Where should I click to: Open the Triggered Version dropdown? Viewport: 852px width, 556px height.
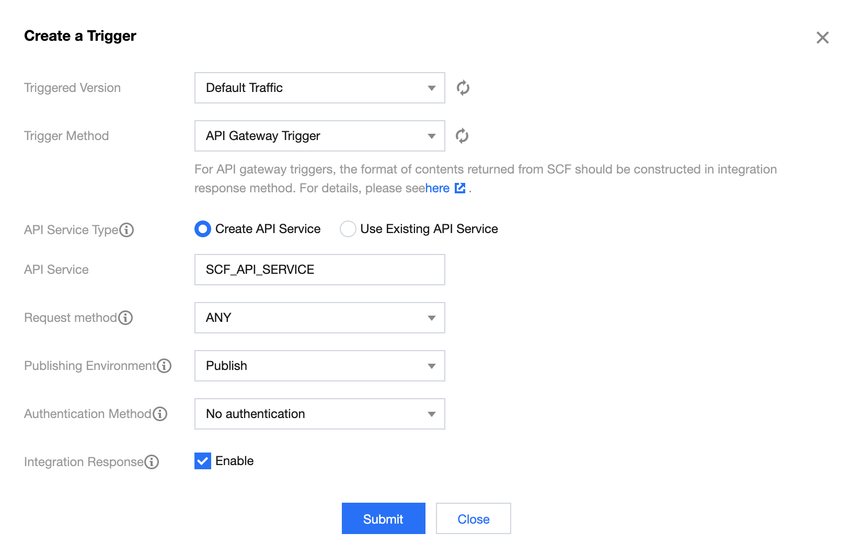click(x=319, y=88)
